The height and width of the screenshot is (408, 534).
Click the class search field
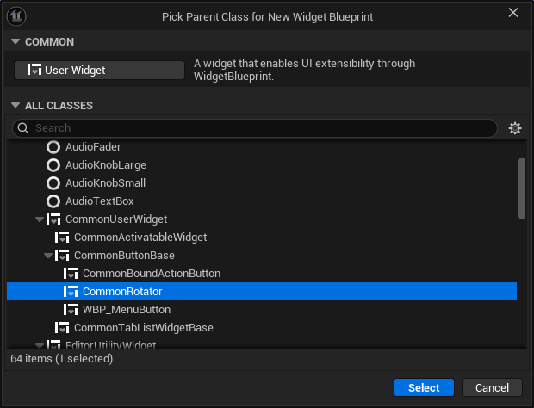(258, 128)
